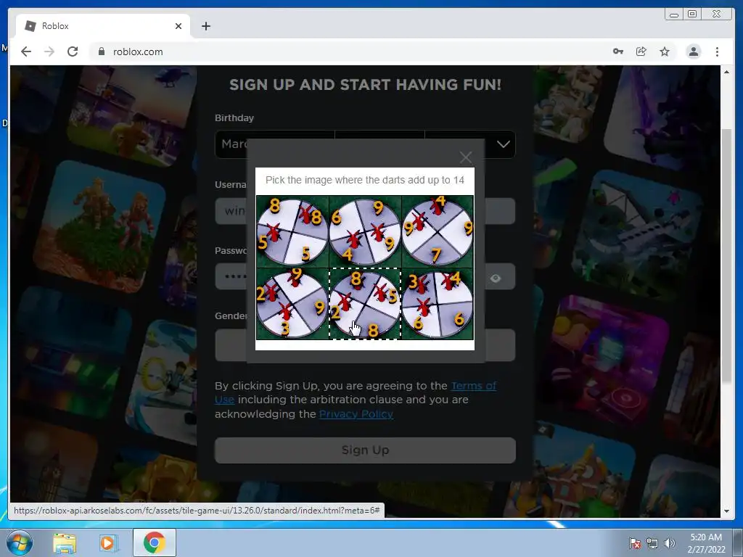743x557 pixels.
Task: Reload the roblox.com page
Action: click(73, 51)
